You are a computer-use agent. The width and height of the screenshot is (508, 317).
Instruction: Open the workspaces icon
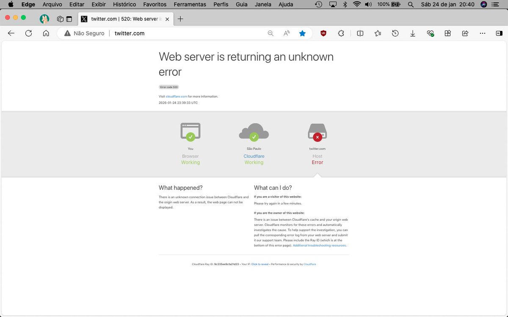pos(60,19)
